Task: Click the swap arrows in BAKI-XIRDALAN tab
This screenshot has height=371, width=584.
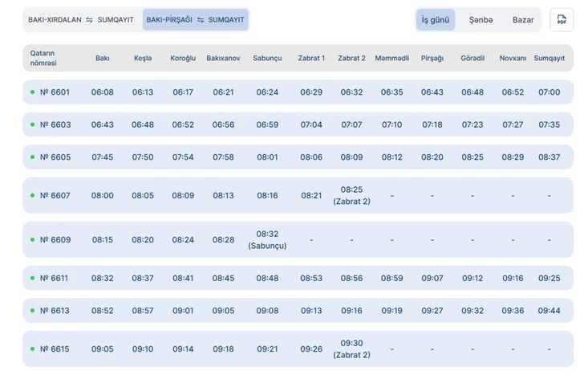Action: (89, 20)
